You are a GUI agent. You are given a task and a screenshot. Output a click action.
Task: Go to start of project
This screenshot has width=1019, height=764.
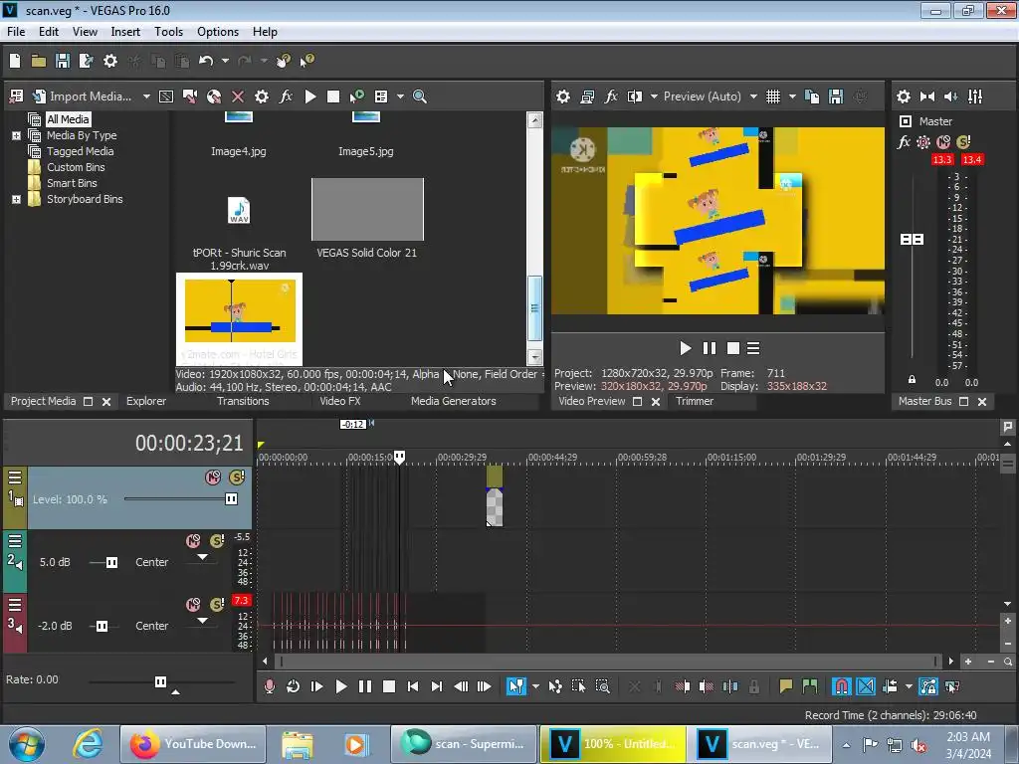click(413, 686)
